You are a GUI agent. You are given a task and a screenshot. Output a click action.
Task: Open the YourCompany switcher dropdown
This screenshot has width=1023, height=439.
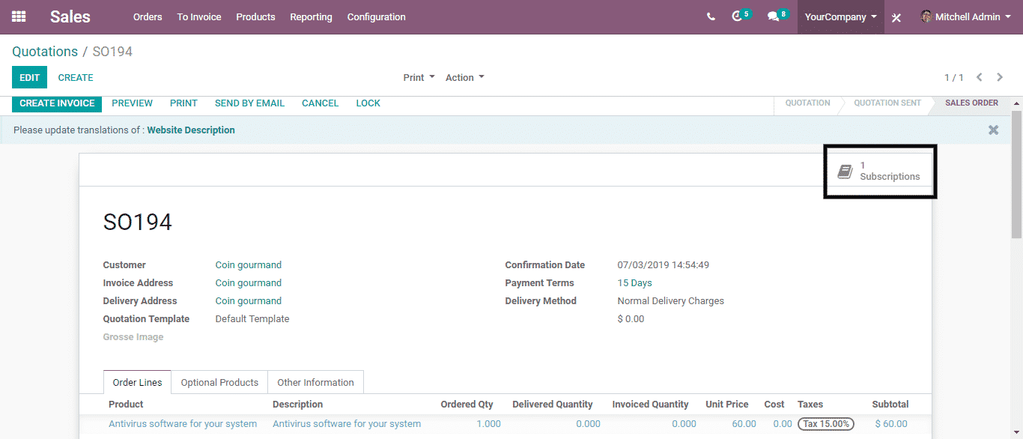tap(840, 16)
